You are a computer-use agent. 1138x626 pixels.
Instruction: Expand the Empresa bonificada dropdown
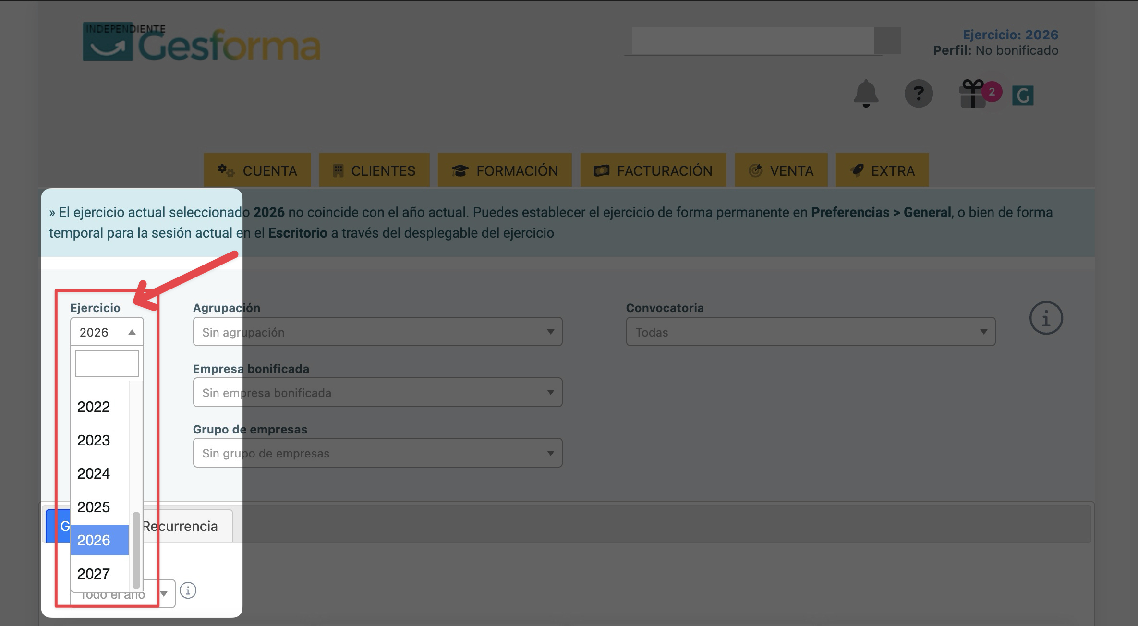(377, 393)
